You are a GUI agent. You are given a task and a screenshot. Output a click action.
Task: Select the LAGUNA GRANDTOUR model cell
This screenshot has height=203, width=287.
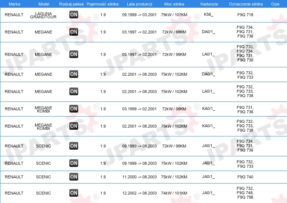point(43,15)
